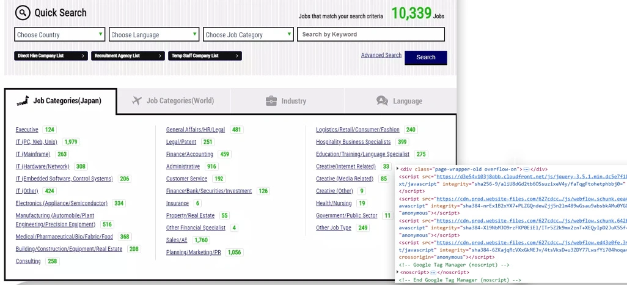Open the Recruitment Agency List
Viewport: 627px width, 285px height.
click(128, 56)
